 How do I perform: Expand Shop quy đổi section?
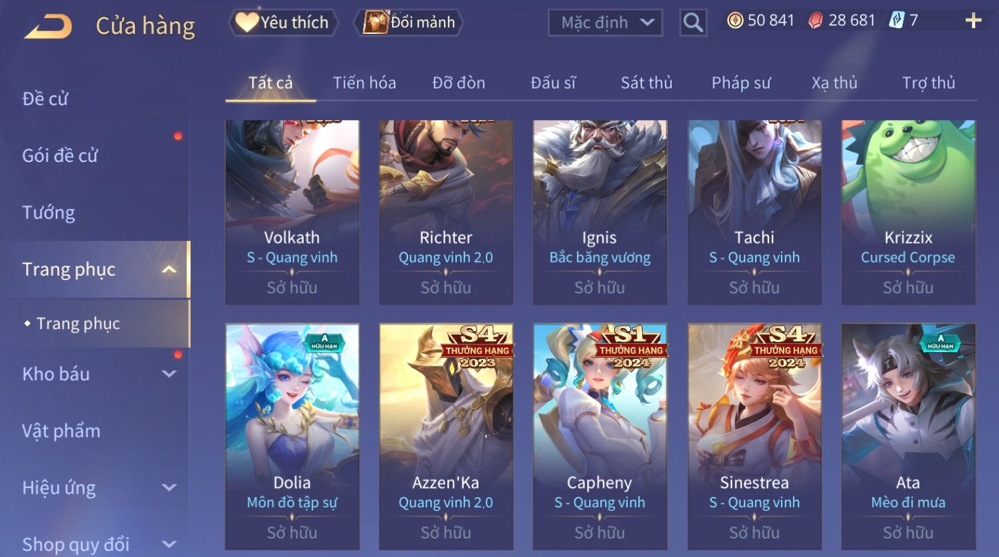(169, 545)
